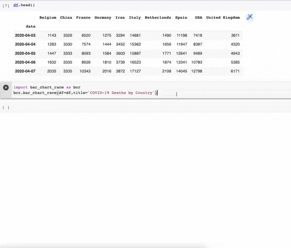291x248 pixels.
Task: Click the France value 10343
Action: (85, 71)
